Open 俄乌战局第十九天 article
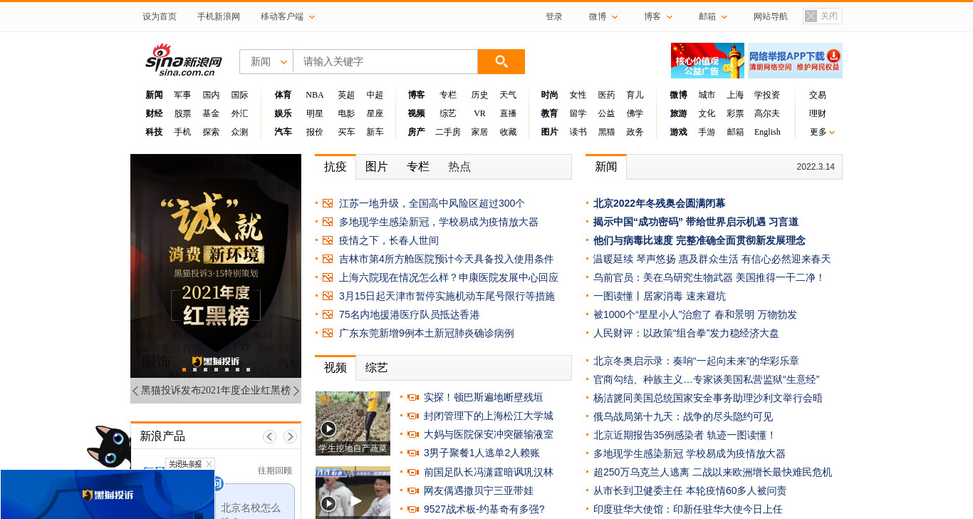This screenshot has width=973, height=519. [683, 416]
